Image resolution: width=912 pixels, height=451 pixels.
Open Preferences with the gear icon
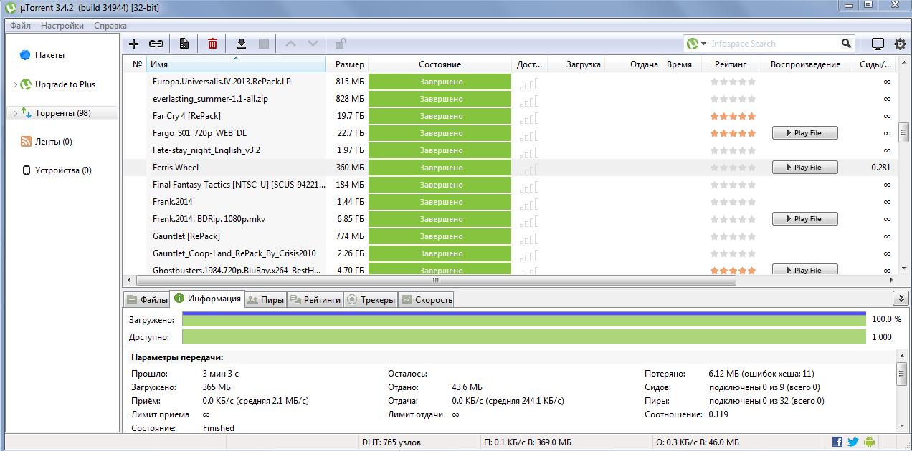900,44
